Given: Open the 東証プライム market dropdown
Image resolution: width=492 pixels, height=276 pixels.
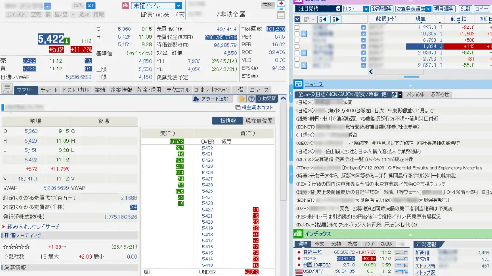Looking at the screenshot, I should (x=178, y=6).
